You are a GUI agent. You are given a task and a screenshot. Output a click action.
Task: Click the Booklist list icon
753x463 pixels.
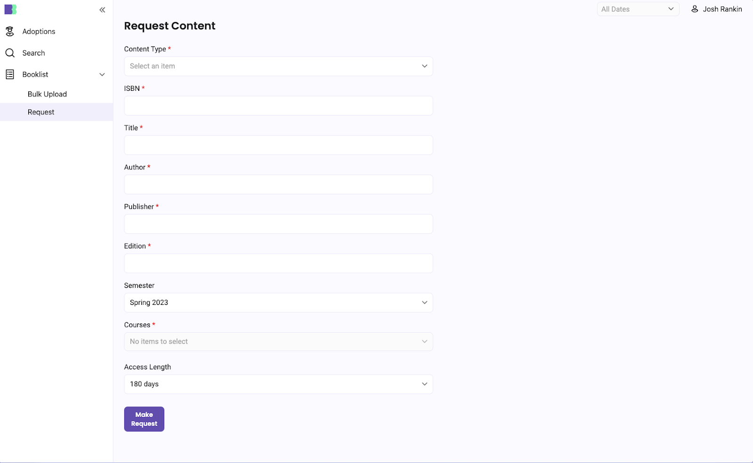[10, 74]
